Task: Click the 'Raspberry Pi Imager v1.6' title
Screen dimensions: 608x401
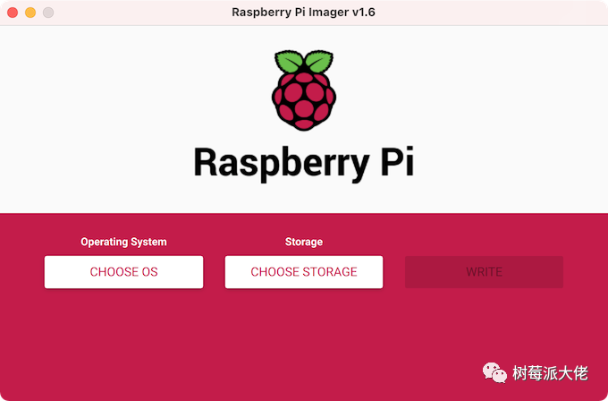Action: coord(303,12)
